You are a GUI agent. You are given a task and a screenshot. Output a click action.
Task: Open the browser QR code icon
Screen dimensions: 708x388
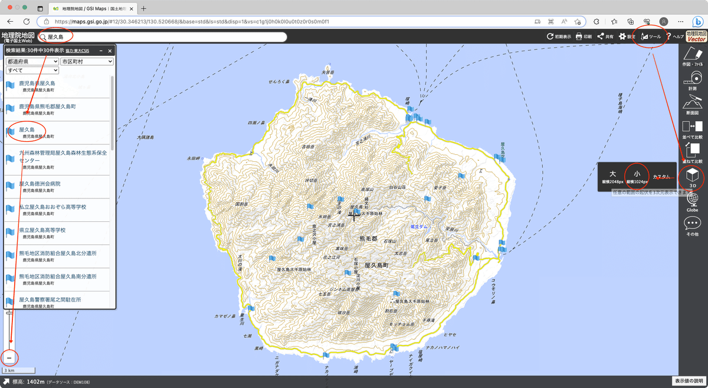(550, 21)
